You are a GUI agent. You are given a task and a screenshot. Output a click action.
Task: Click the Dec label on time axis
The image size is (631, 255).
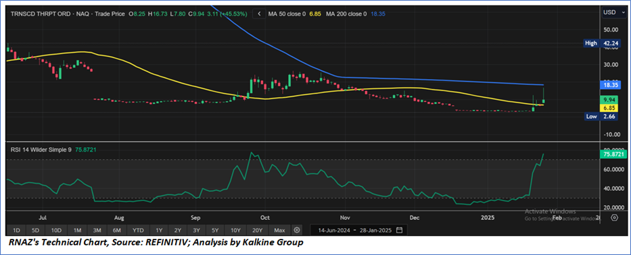coord(415,218)
